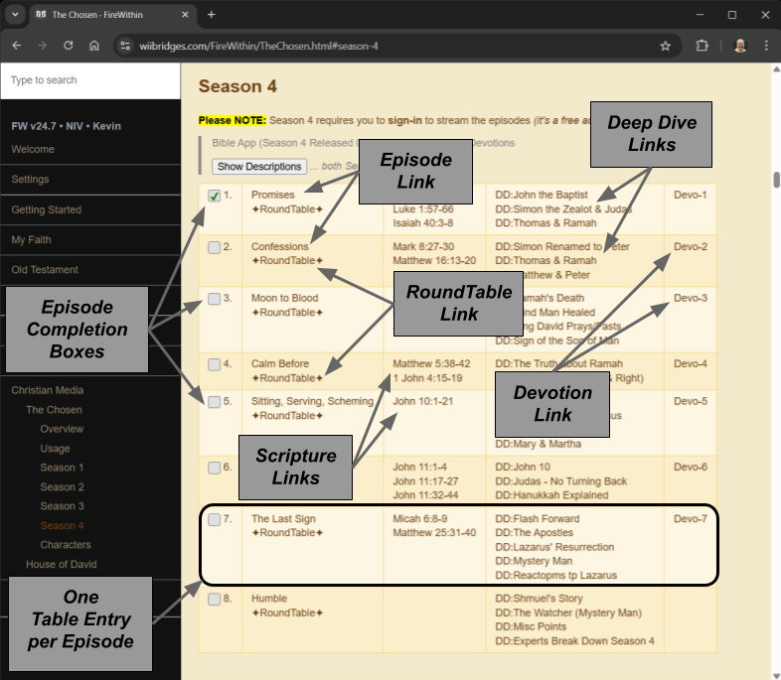781x680 pixels.
Task: Open DD:John the Baptist deep dive
Action: tap(542, 195)
